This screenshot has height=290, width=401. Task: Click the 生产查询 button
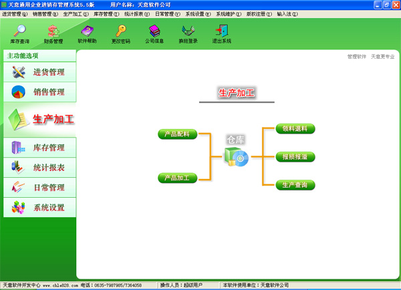(x=295, y=184)
